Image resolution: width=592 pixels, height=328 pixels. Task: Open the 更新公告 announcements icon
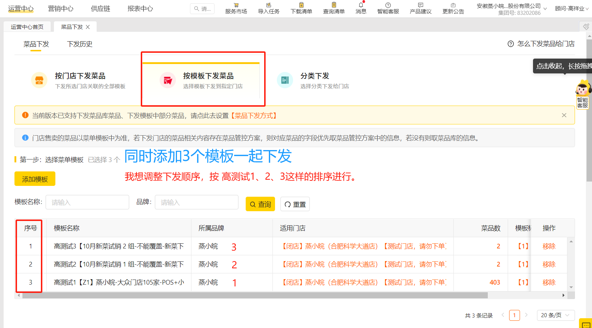click(x=453, y=5)
